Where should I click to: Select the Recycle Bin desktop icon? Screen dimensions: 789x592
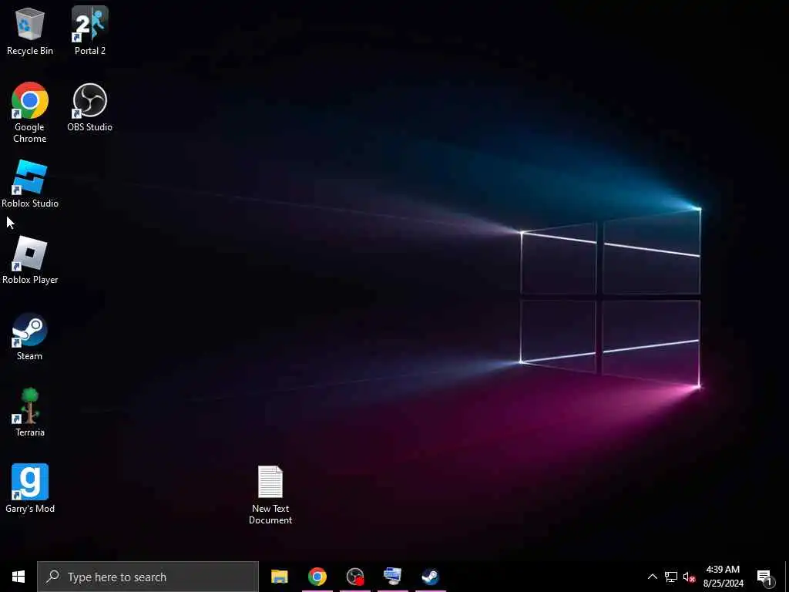(30, 31)
